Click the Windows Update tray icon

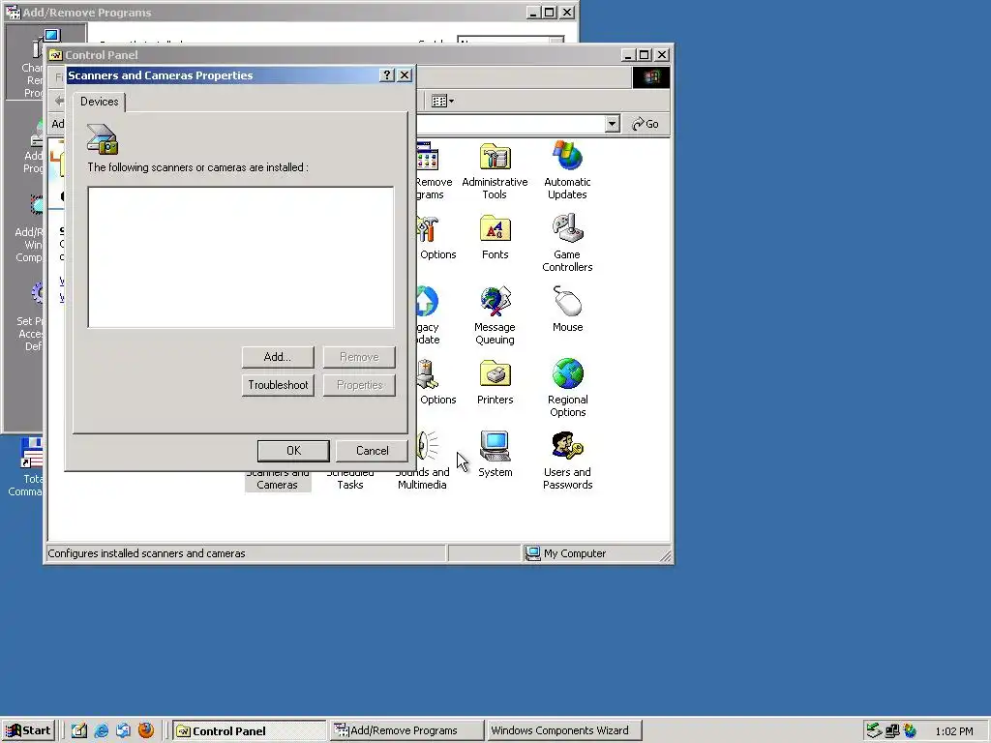click(910, 731)
